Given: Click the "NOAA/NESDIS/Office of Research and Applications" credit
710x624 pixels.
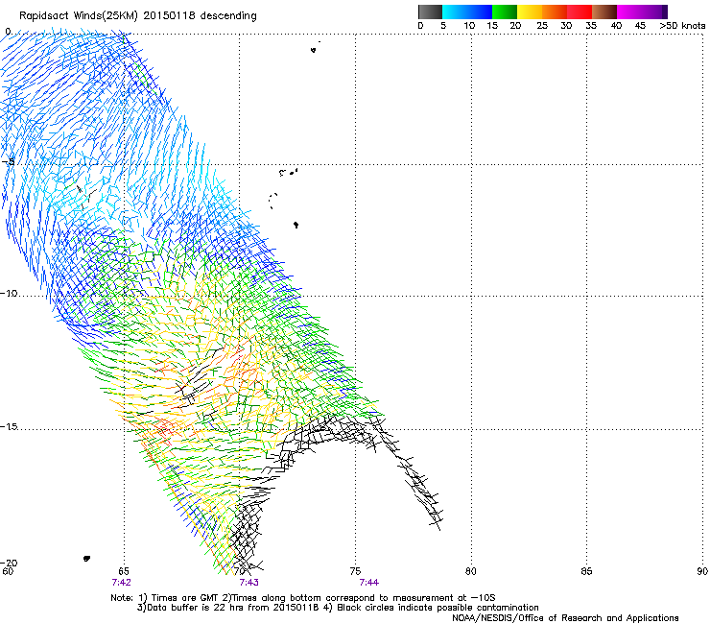Looking at the screenshot, I should 565,618.
